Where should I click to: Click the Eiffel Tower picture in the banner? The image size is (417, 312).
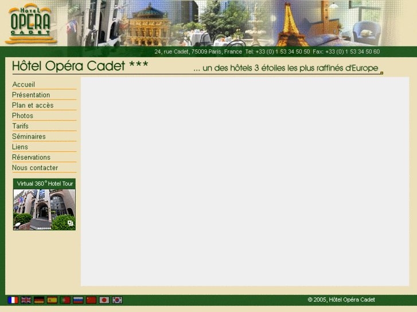coord(291,24)
